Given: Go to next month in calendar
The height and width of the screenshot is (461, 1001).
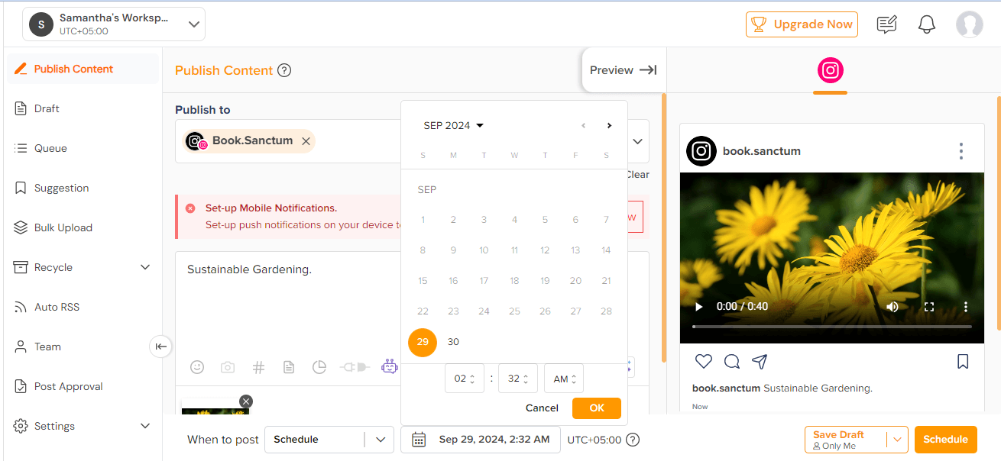Looking at the screenshot, I should coord(609,125).
